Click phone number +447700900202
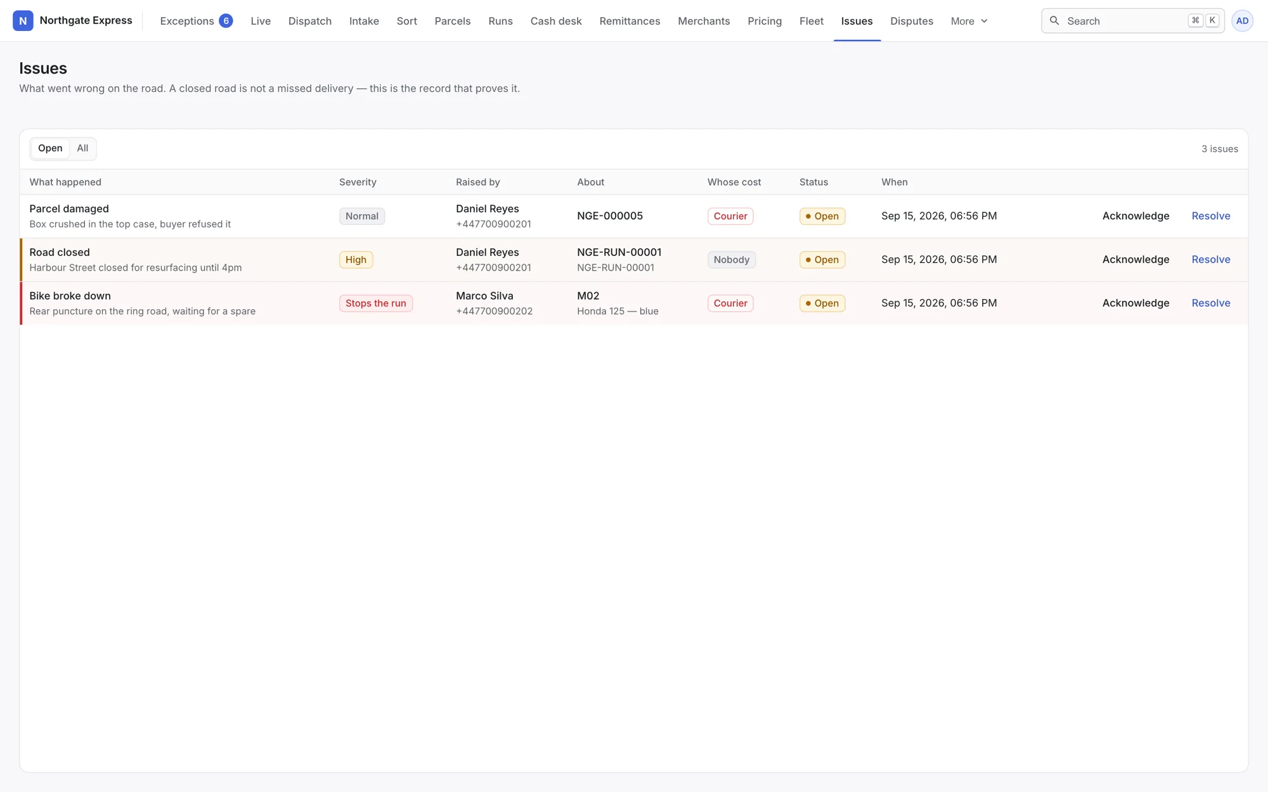The image size is (1268, 792). click(494, 311)
